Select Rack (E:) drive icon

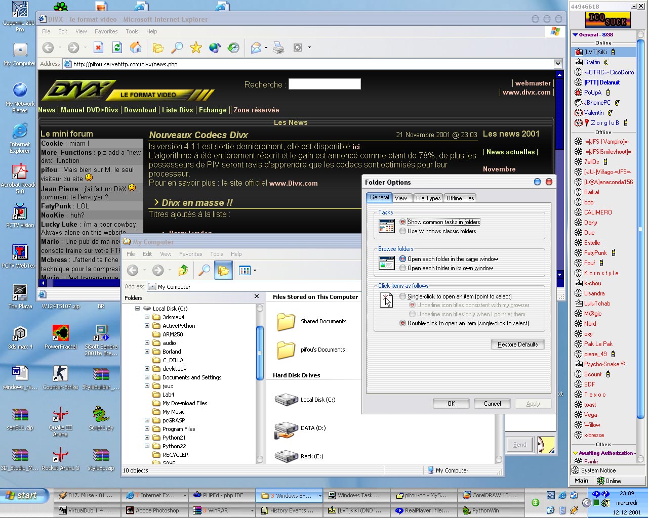click(286, 456)
